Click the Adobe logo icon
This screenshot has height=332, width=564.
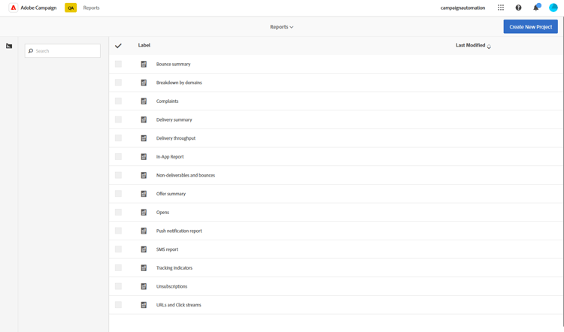pyautogui.click(x=14, y=8)
